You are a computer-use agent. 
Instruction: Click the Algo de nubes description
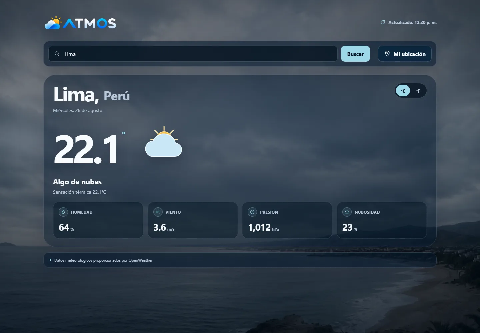click(x=77, y=182)
